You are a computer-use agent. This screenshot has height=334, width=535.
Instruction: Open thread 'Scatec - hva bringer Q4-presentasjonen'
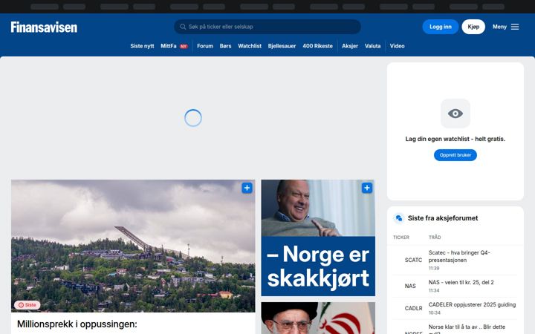tap(459, 256)
